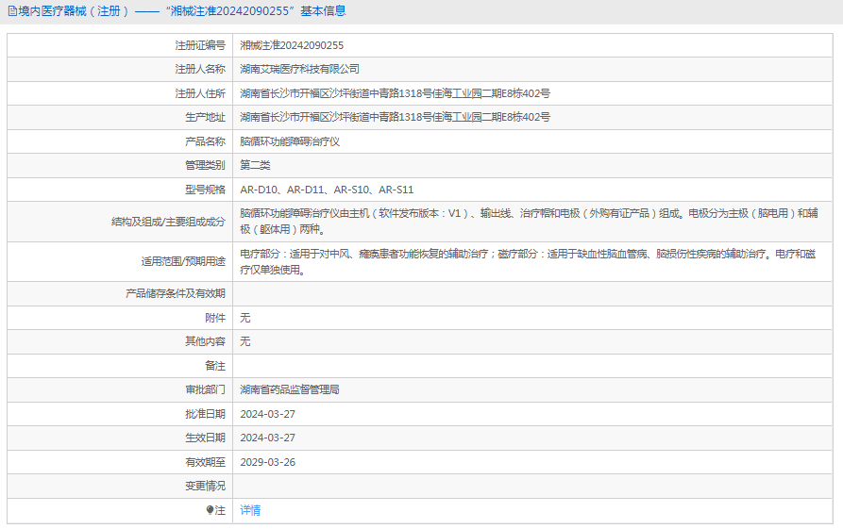Image resolution: width=843 pixels, height=529 pixels.
Task: Click the 注册人名称 label
Action: (200, 69)
